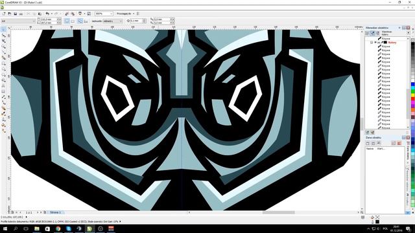Toggle editable pencil for Kolory layer
The image size is (415, 233).
(x=382, y=42)
